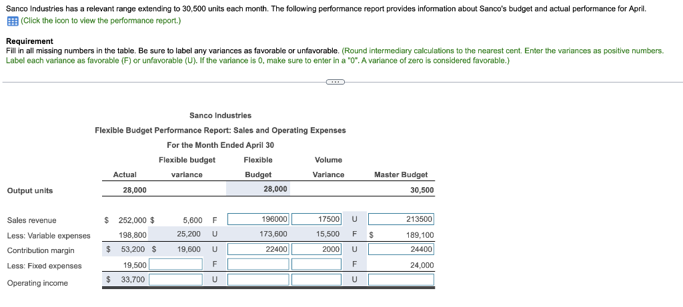Click Actual operating income value 33,700

[133, 280]
